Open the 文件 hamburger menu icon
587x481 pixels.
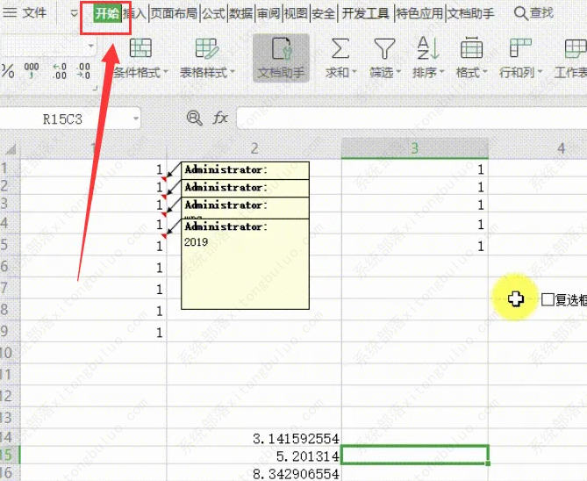click(10, 13)
